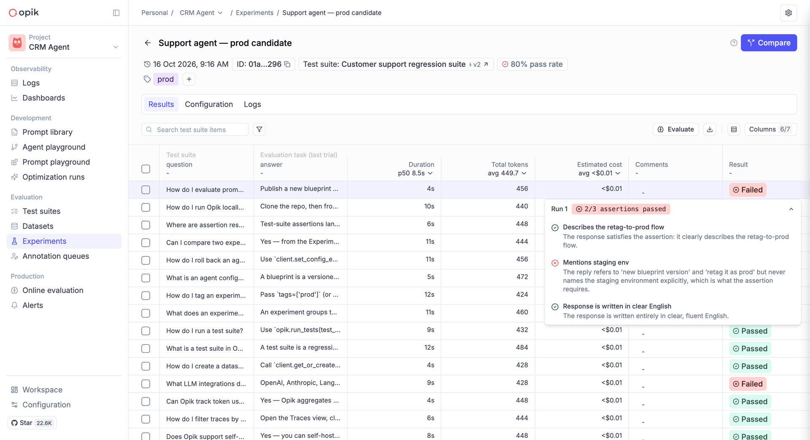Copy the experiment ID
810x440 pixels.
click(x=287, y=64)
